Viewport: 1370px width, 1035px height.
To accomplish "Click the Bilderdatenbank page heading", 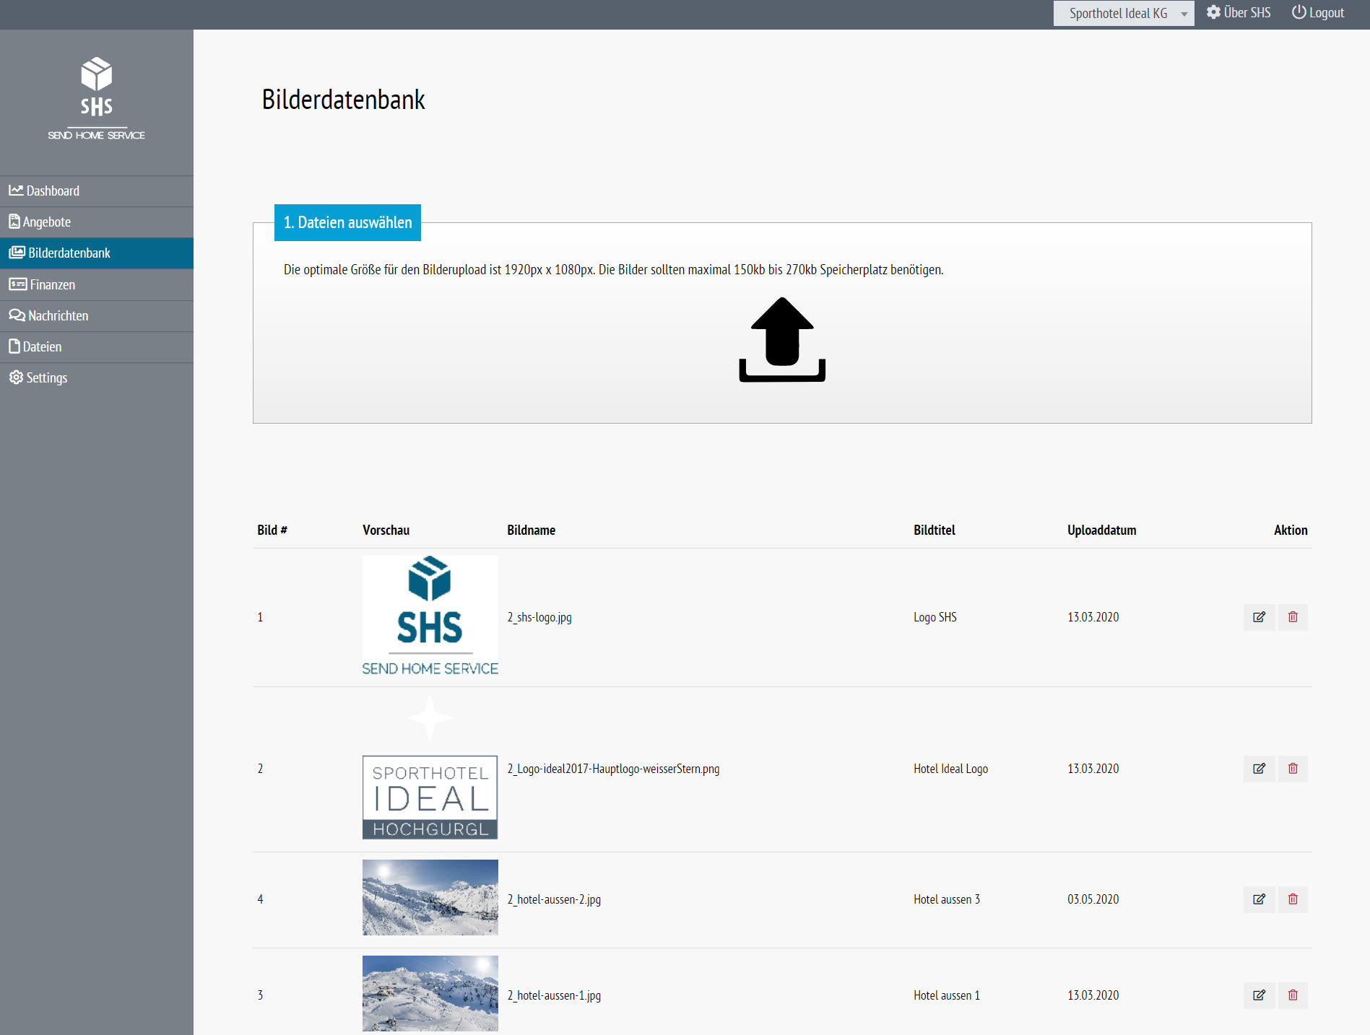I will 343,100.
